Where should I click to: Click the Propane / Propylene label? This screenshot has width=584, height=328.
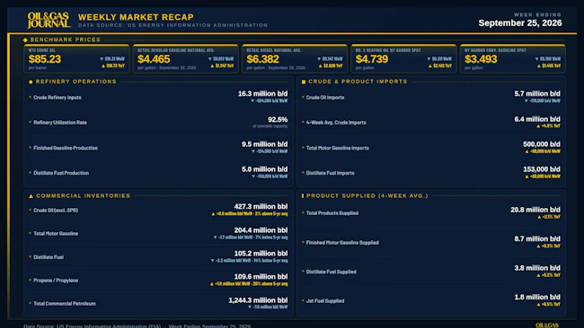point(56,281)
